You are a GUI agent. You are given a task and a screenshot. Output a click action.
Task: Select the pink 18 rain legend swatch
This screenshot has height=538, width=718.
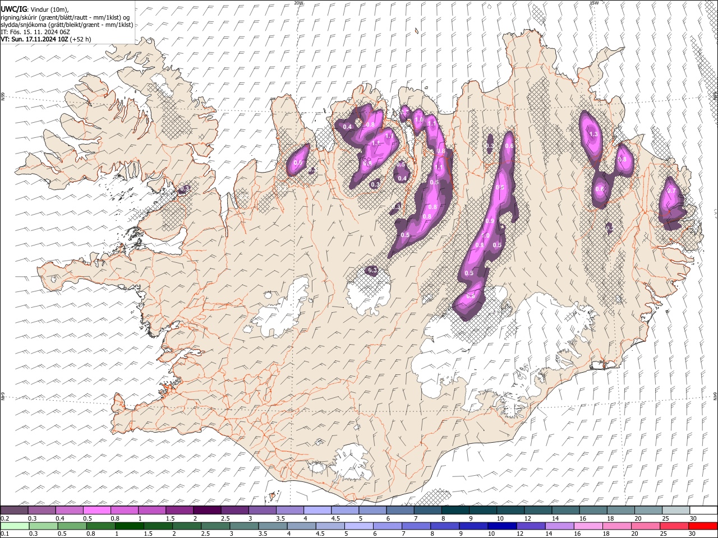617,526
